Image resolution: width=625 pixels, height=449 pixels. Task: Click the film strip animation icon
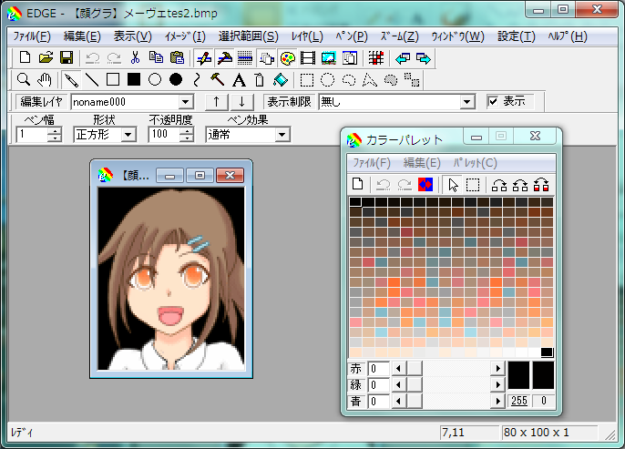(x=308, y=58)
